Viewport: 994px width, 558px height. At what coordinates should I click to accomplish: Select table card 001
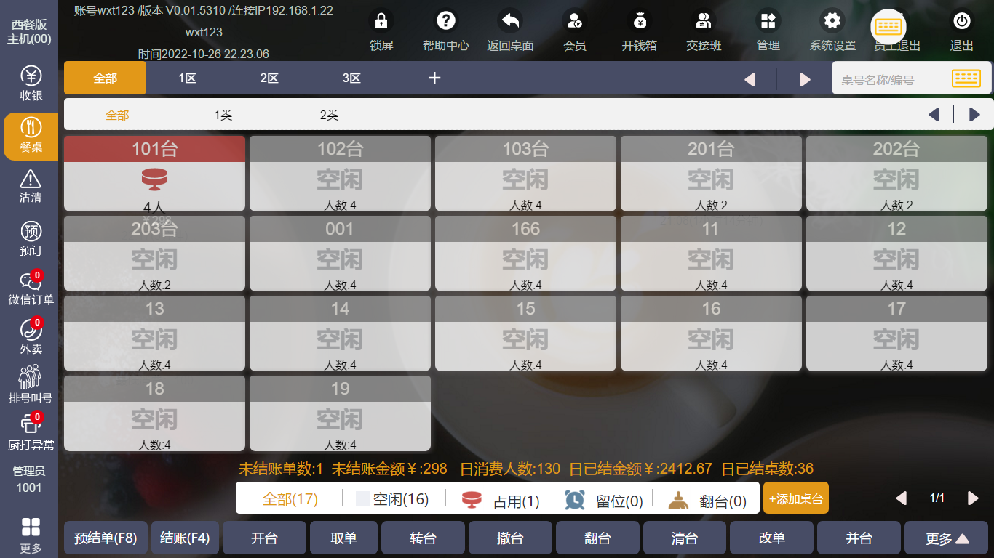click(x=340, y=254)
